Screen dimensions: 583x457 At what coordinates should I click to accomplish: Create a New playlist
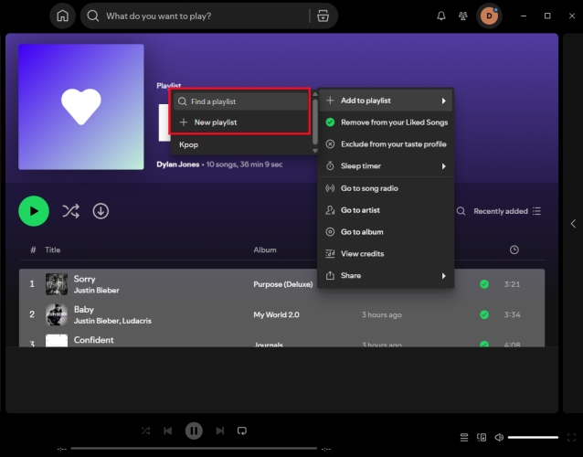click(x=240, y=122)
